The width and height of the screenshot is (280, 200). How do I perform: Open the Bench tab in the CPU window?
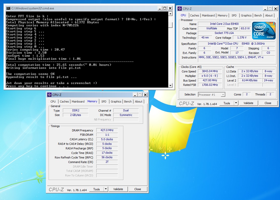[258, 15]
